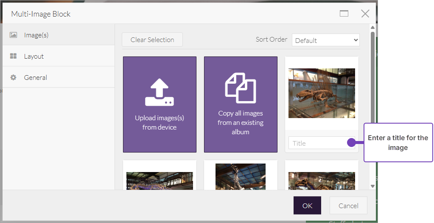Select the bottom-left skeleton thumbnail
Image resolution: width=434 pixels, height=223 pixels.
(160, 181)
